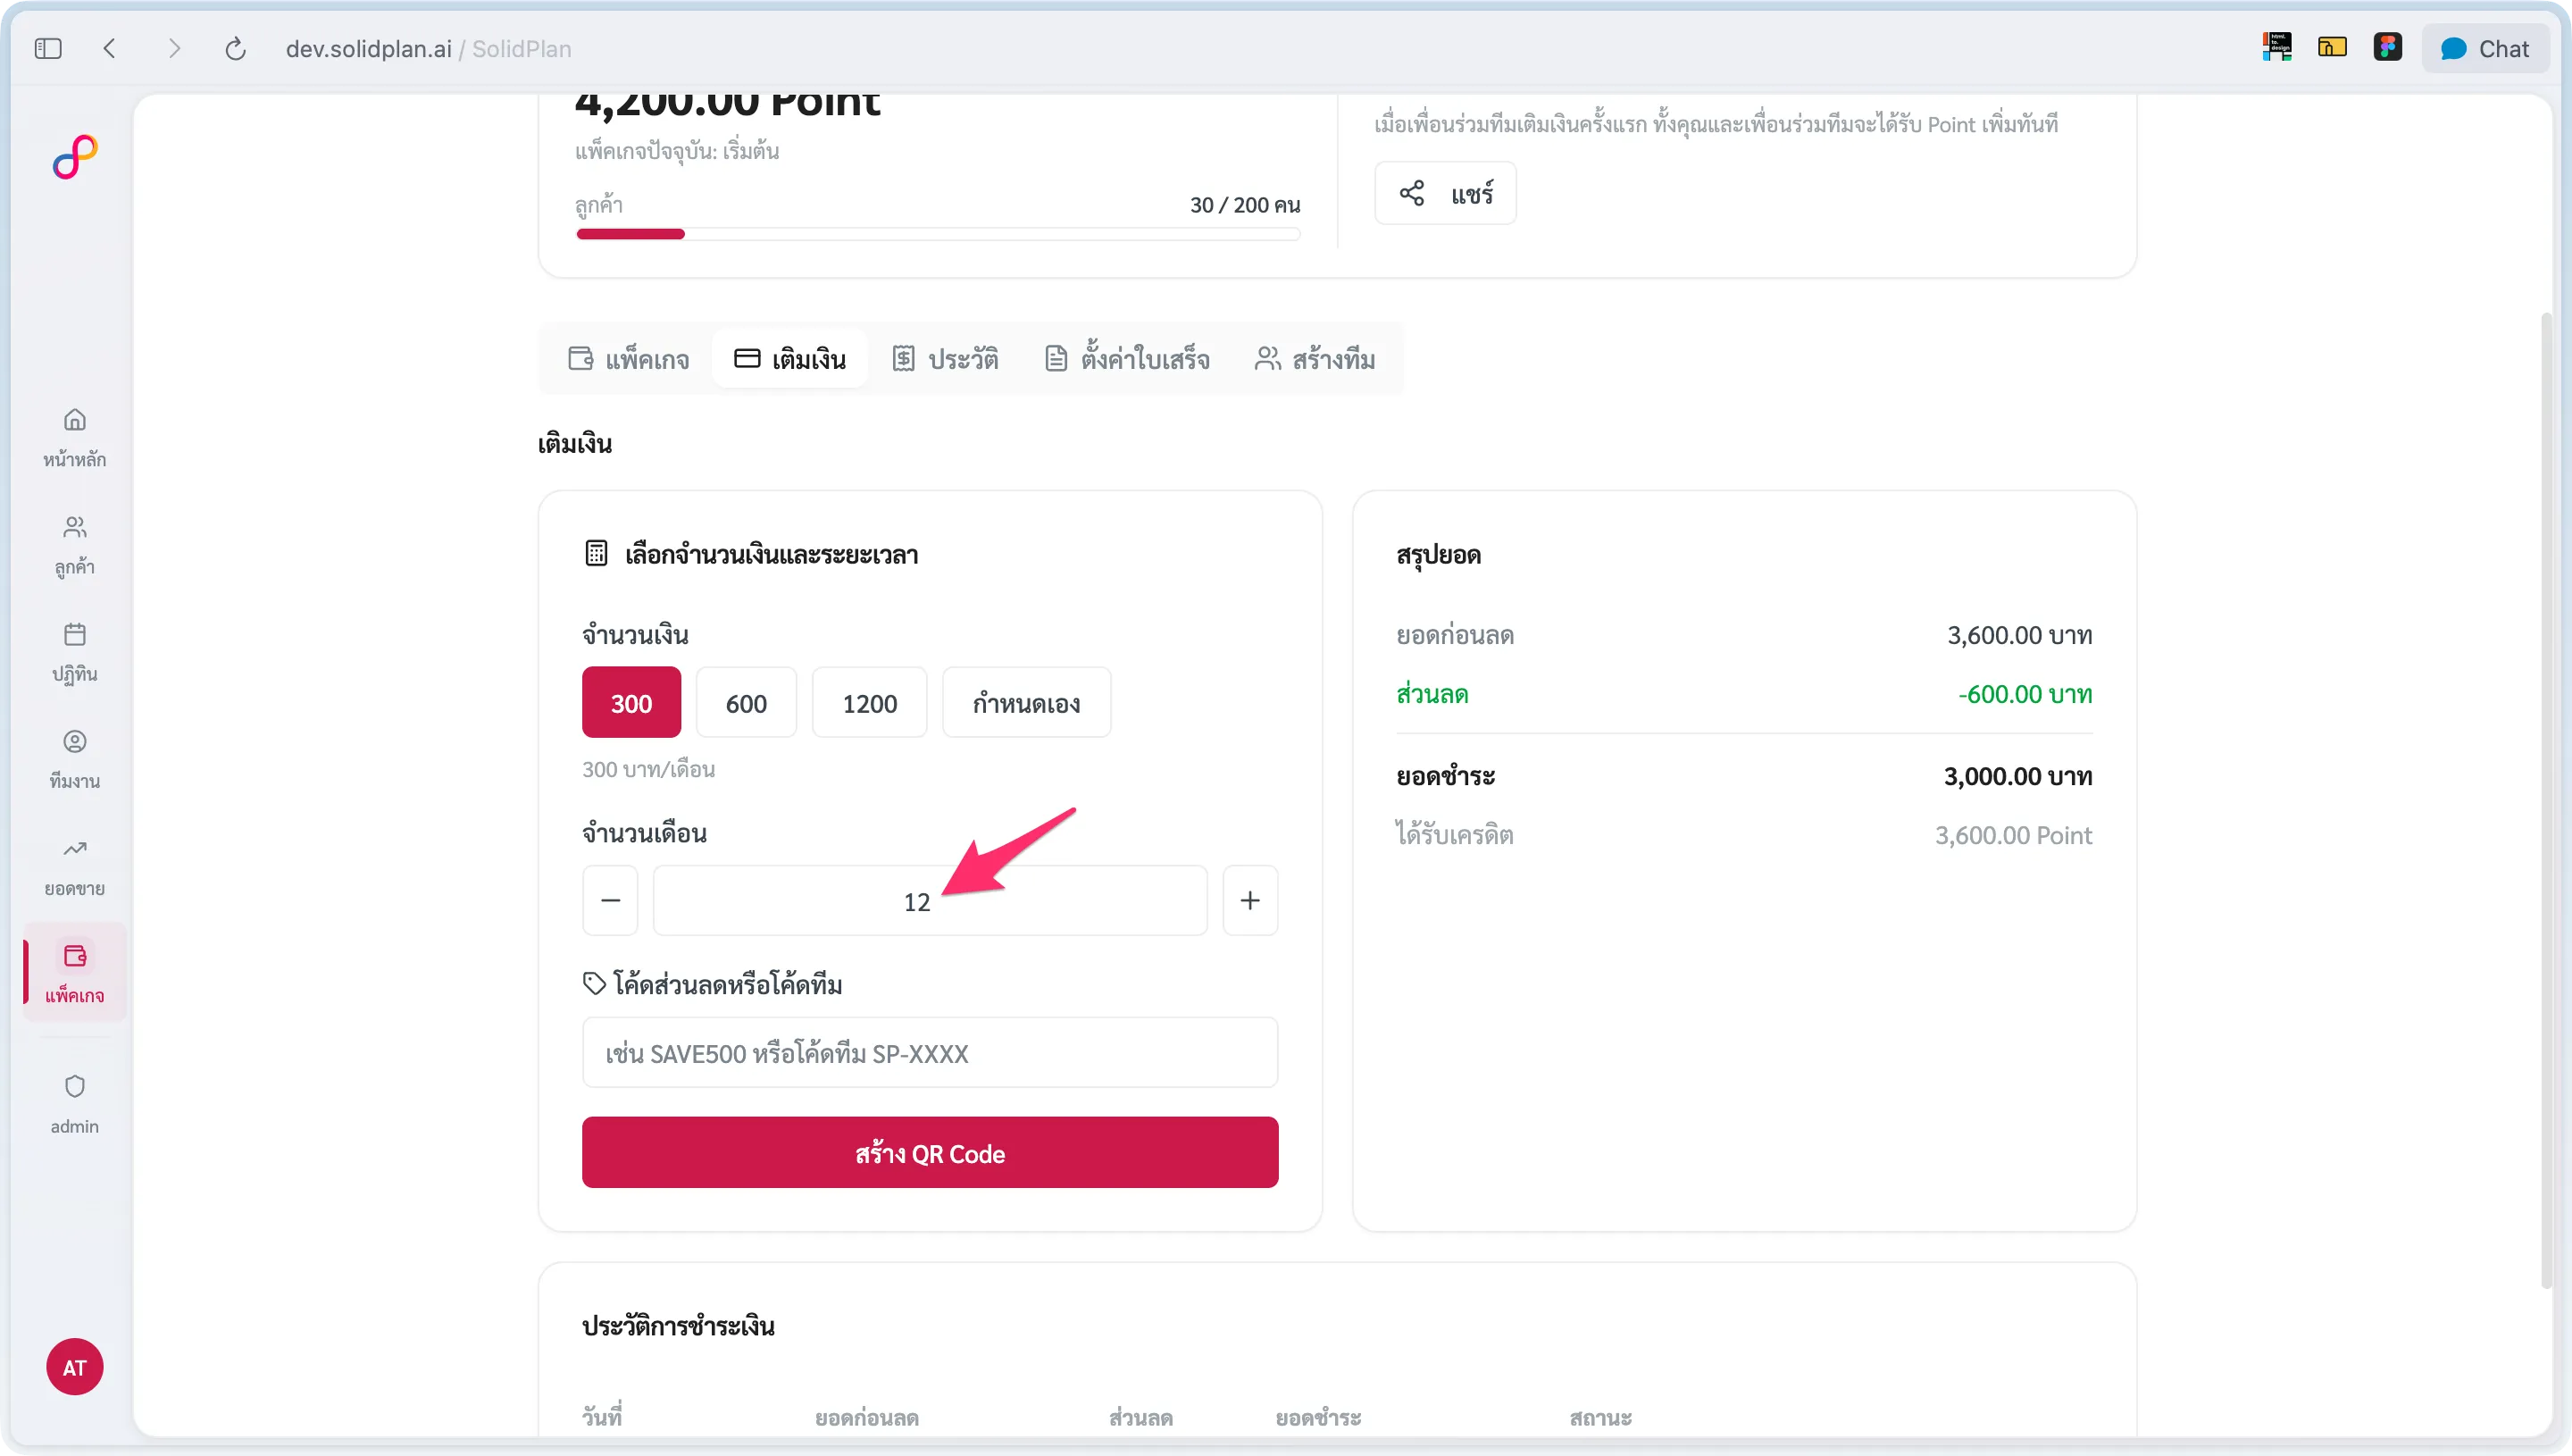The image size is (2572, 1456).
Task: Open the ทีมงาน team section
Action: [75, 760]
